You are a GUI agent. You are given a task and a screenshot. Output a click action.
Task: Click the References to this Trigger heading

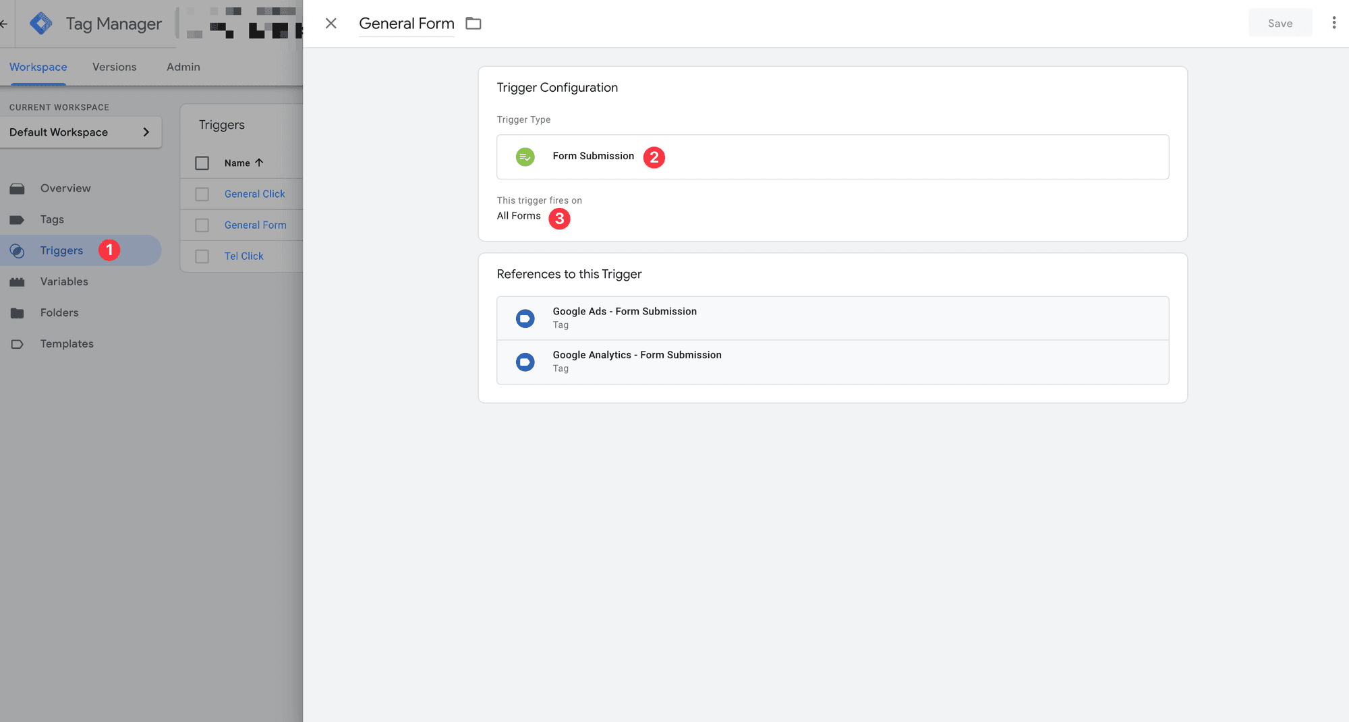tap(569, 274)
